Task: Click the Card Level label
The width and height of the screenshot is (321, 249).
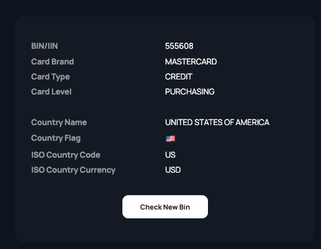Action: point(51,91)
